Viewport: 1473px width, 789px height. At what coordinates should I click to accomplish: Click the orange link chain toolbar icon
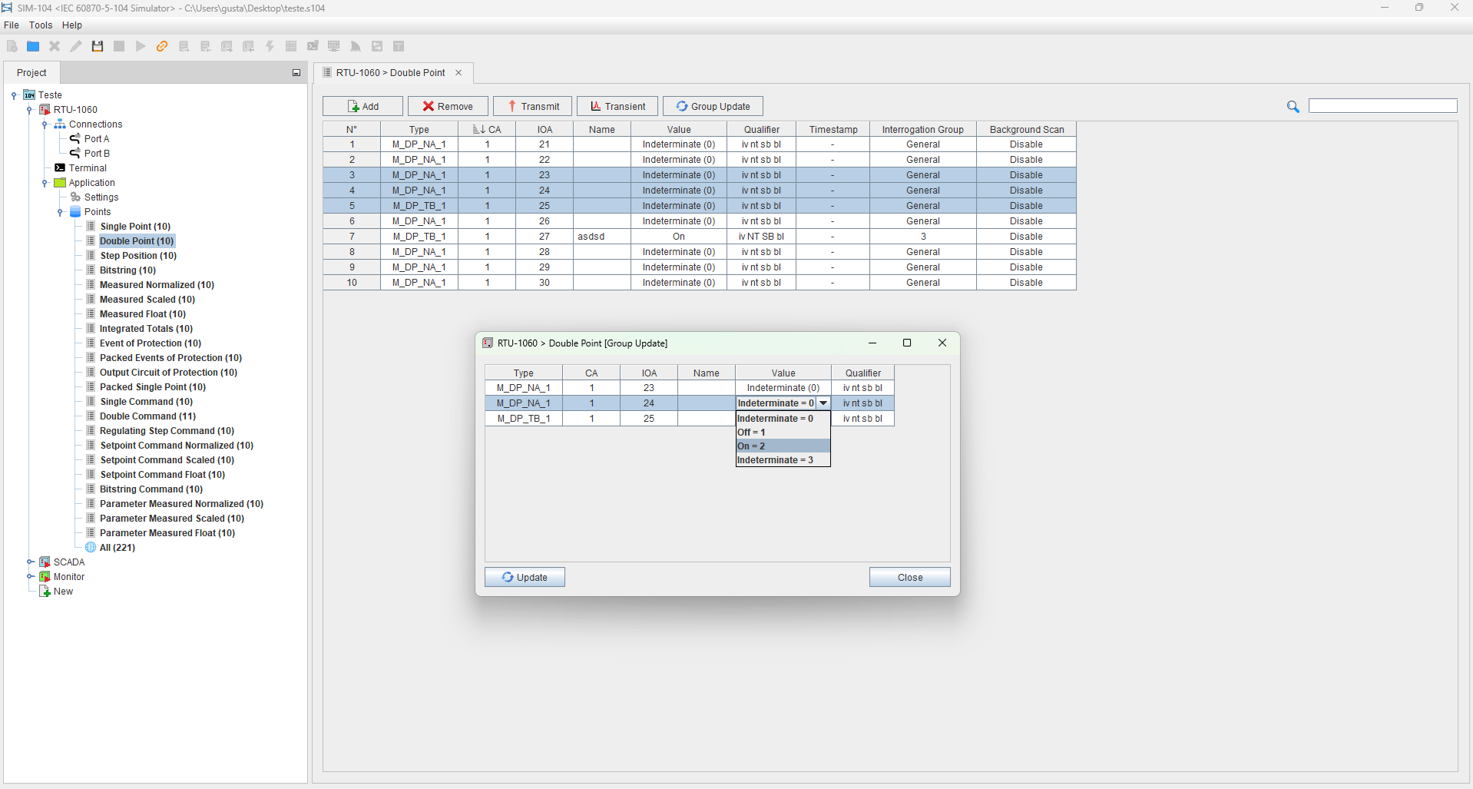[162, 47]
